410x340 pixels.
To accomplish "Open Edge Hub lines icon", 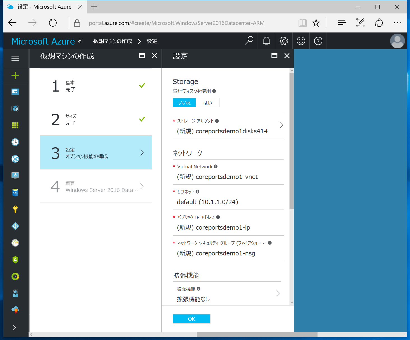I will (342, 23).
